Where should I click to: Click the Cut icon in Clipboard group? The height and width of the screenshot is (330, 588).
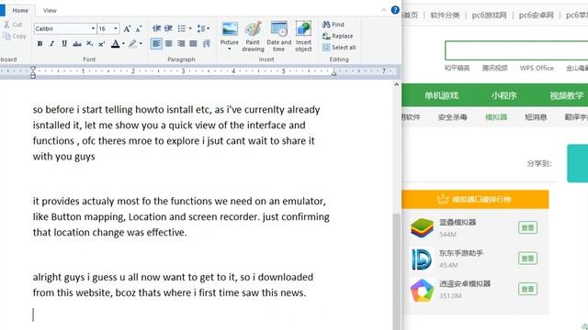(6, 25)
